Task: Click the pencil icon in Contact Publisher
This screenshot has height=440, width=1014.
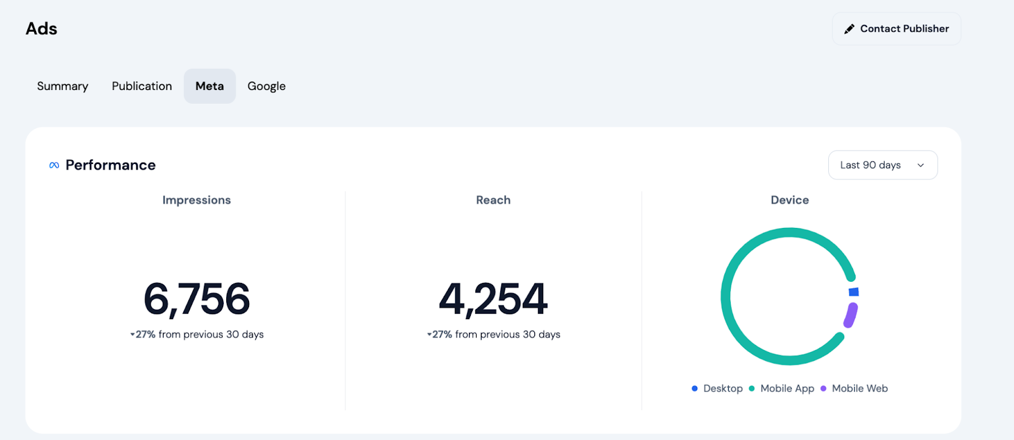Action: [x=849, y=29]
